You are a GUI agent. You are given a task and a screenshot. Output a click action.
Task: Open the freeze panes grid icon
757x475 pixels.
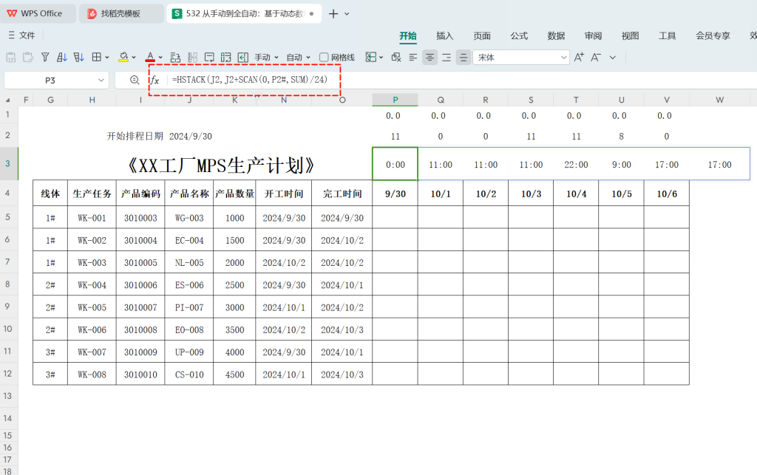click(371, 58)
